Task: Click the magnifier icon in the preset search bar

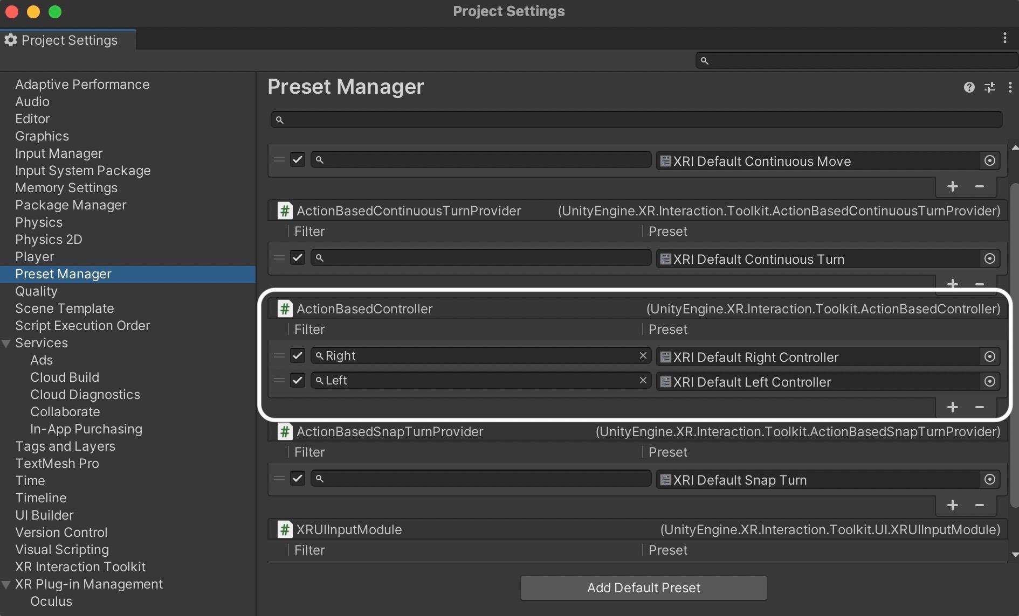Action: [x=280, y=120]
